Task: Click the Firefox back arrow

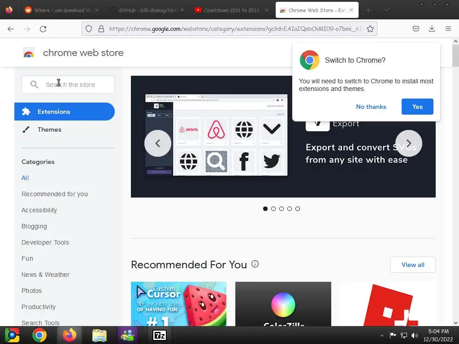Action: pyautogui.click(x=11, y=29)
